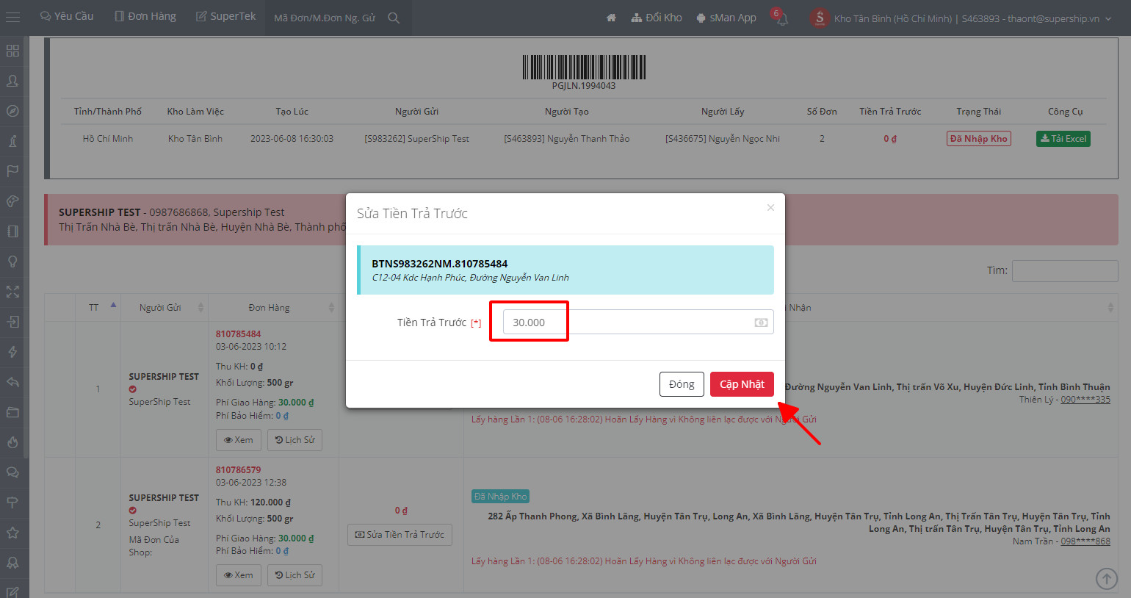Open the award ribbon sidebar icon
The width and height of the screenshot is (1131, 598).
[x=12, y=563]
